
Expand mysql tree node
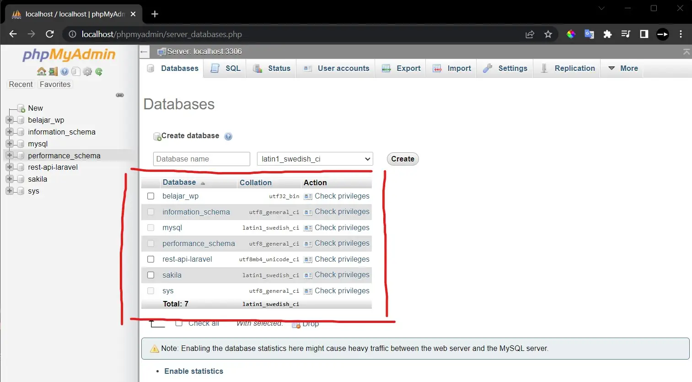pyautogui.click(x=9, y=144)
